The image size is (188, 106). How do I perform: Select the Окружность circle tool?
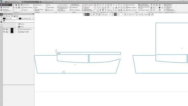point(38,5)
